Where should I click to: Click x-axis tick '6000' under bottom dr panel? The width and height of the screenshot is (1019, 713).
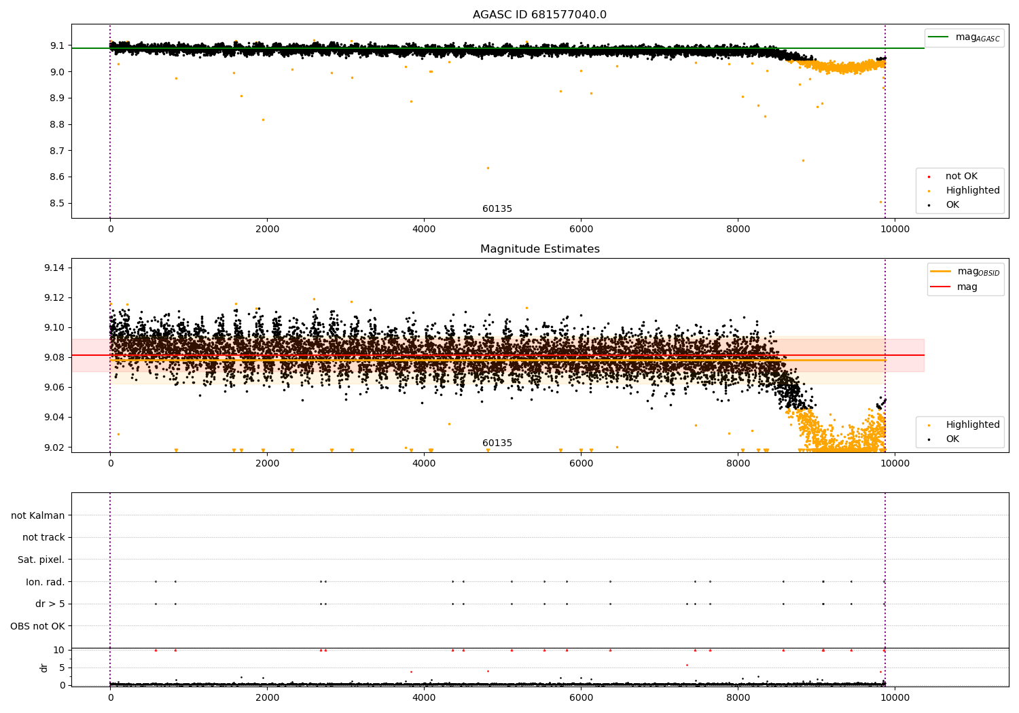581,698
